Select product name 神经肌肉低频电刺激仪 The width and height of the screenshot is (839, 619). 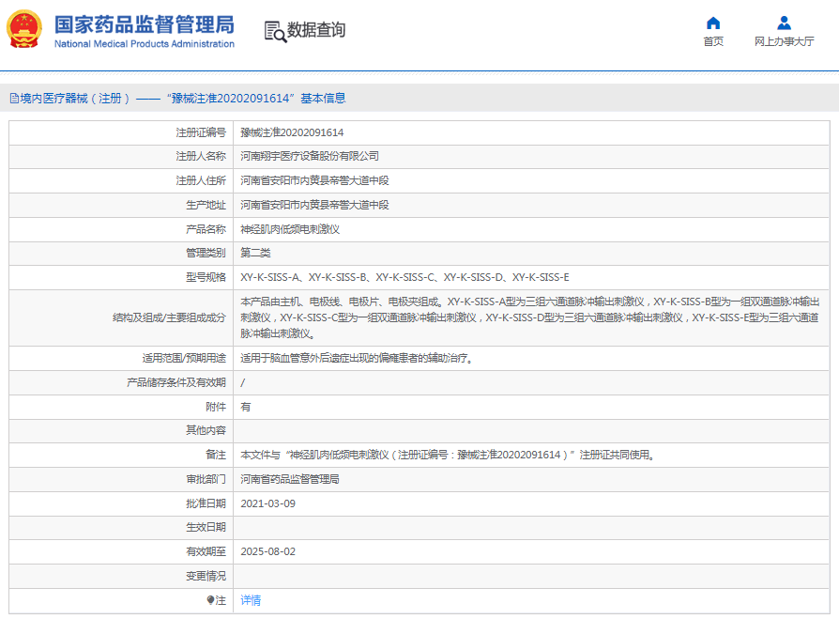tap(290, 229)
